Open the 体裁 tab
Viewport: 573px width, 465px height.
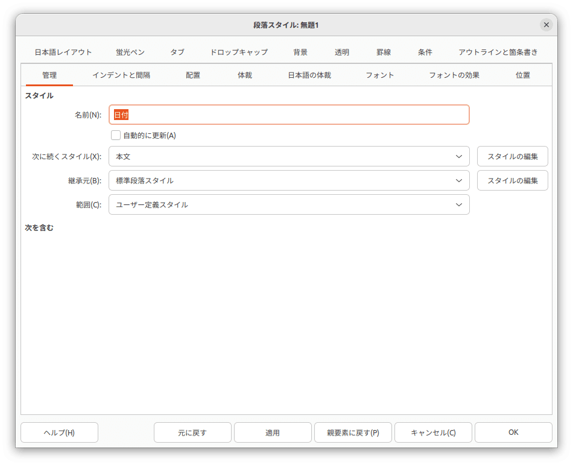[245, 75]
